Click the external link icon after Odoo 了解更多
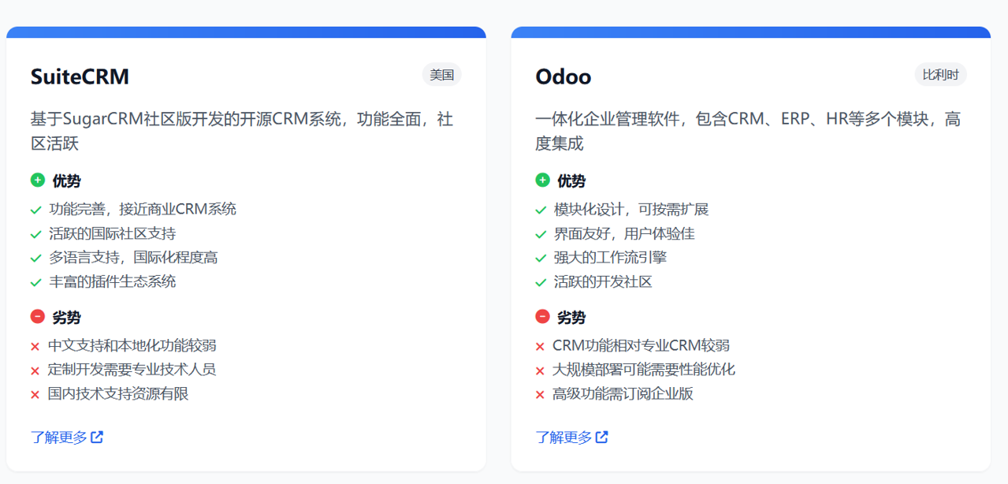The image size is (1008, 484). (x=602, y=437)
